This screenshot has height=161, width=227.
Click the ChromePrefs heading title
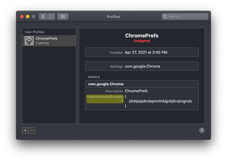coord(142,36)
